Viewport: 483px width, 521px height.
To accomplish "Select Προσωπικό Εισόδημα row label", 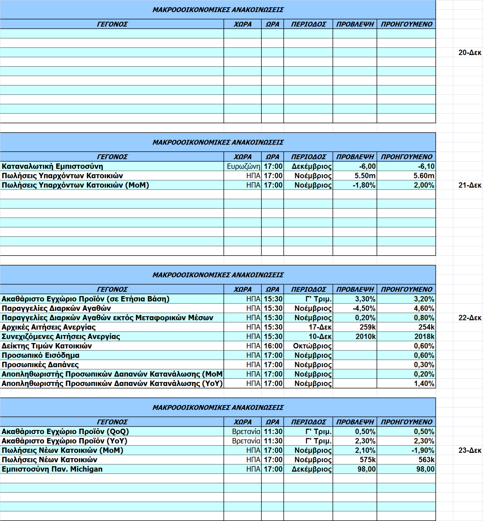I will [112, 355].
